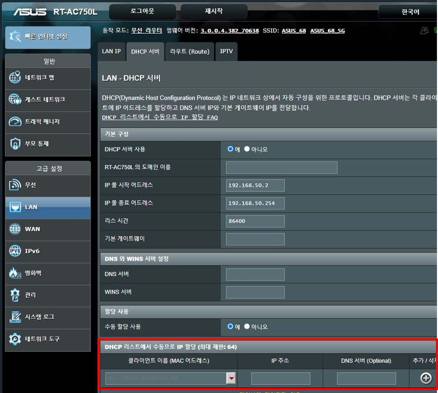Click the IP pool end address field
Screen dimensions: 438x393
tap(255, 203)
